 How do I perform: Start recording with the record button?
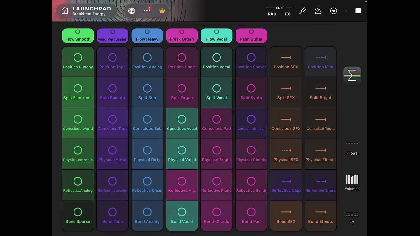click(x=333, y=11)
